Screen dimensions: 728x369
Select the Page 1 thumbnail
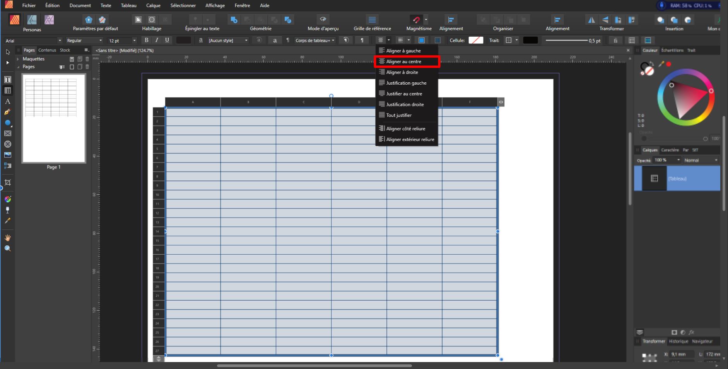54,118
